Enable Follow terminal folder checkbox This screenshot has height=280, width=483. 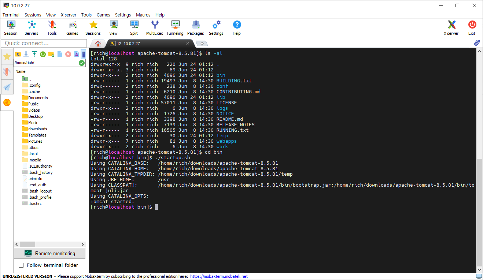[x=21, y=265]
